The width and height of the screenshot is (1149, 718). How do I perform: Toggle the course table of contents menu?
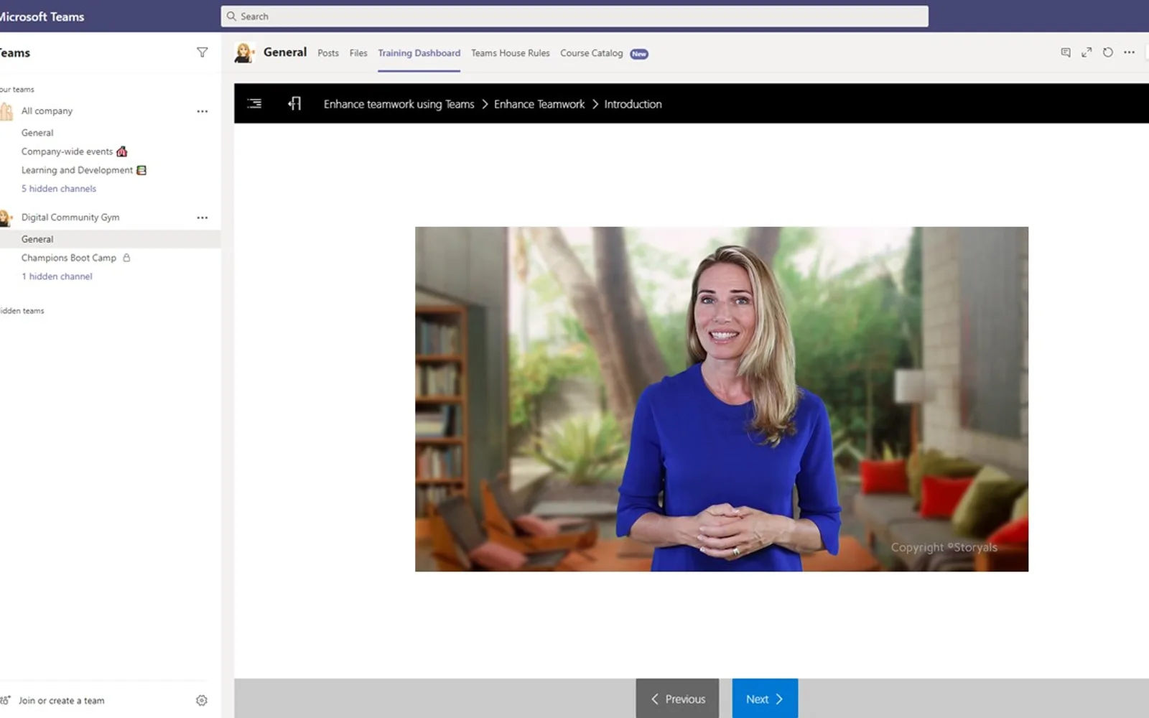(x=254, y=103)
